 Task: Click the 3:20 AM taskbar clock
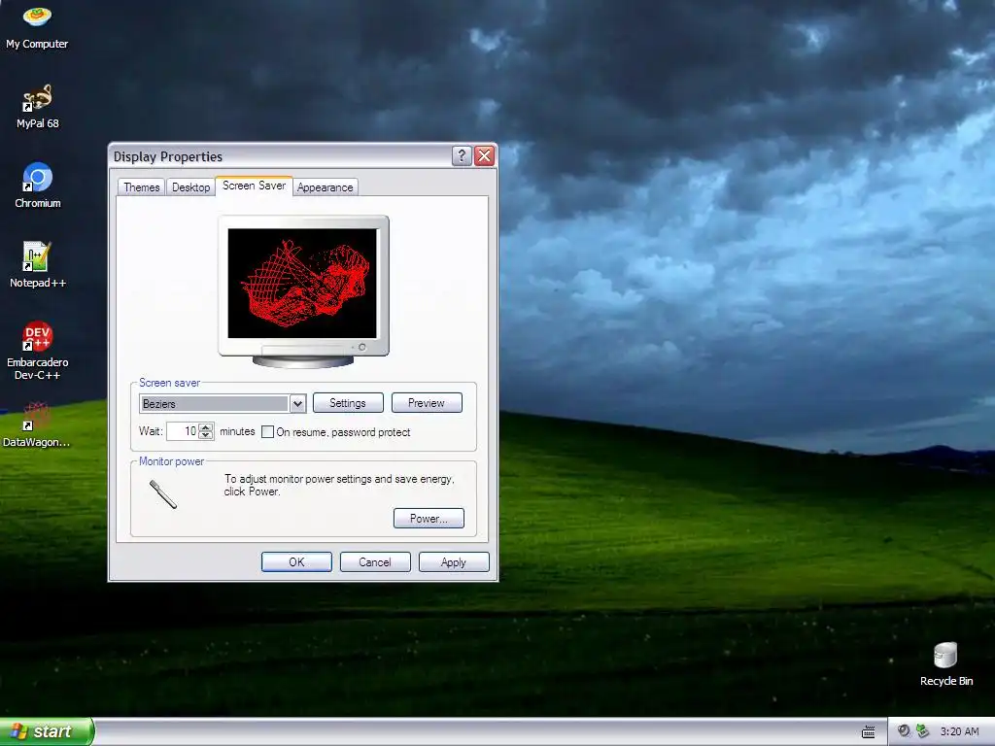point(959,731)
